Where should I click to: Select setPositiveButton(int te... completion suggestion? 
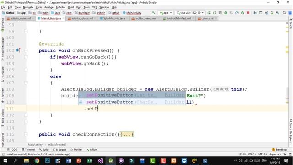click(132, 95)
